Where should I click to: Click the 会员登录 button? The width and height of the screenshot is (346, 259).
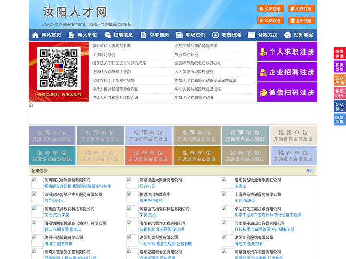point(270,9)
